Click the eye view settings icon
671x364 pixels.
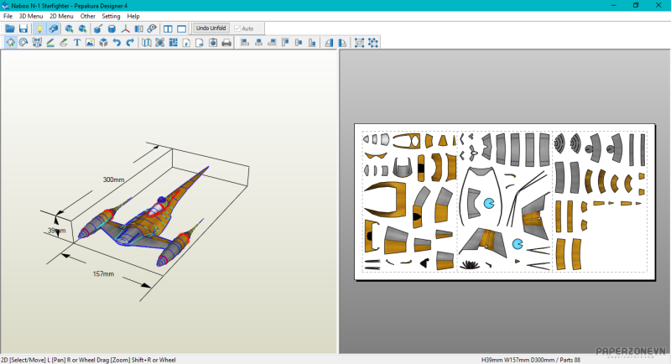(152, 29)
